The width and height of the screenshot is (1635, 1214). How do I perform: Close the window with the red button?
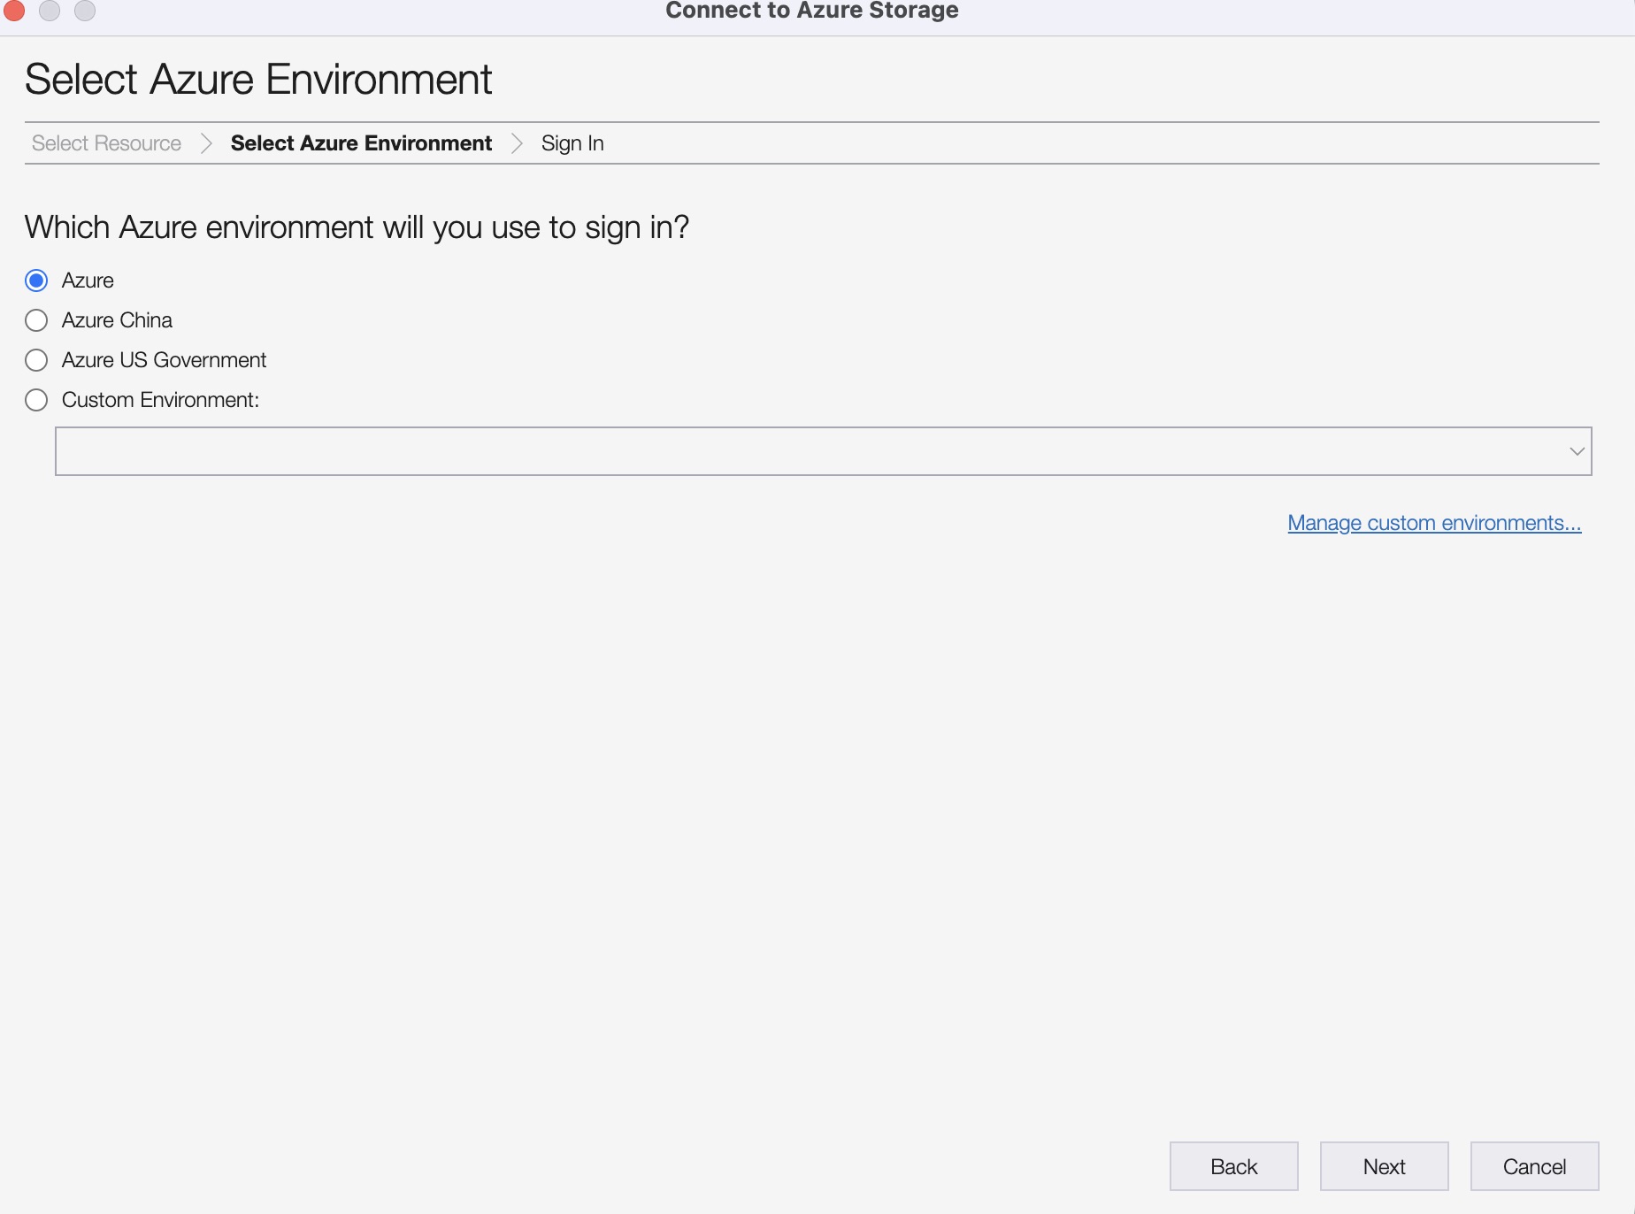coord(14,10)
